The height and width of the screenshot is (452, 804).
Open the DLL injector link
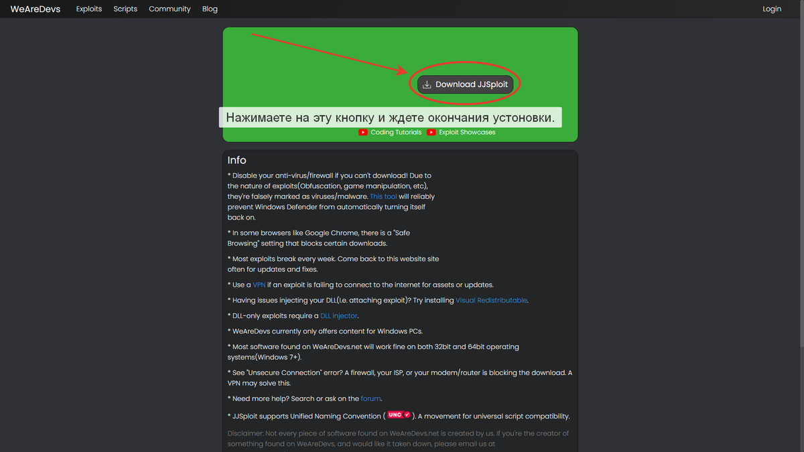339,315
